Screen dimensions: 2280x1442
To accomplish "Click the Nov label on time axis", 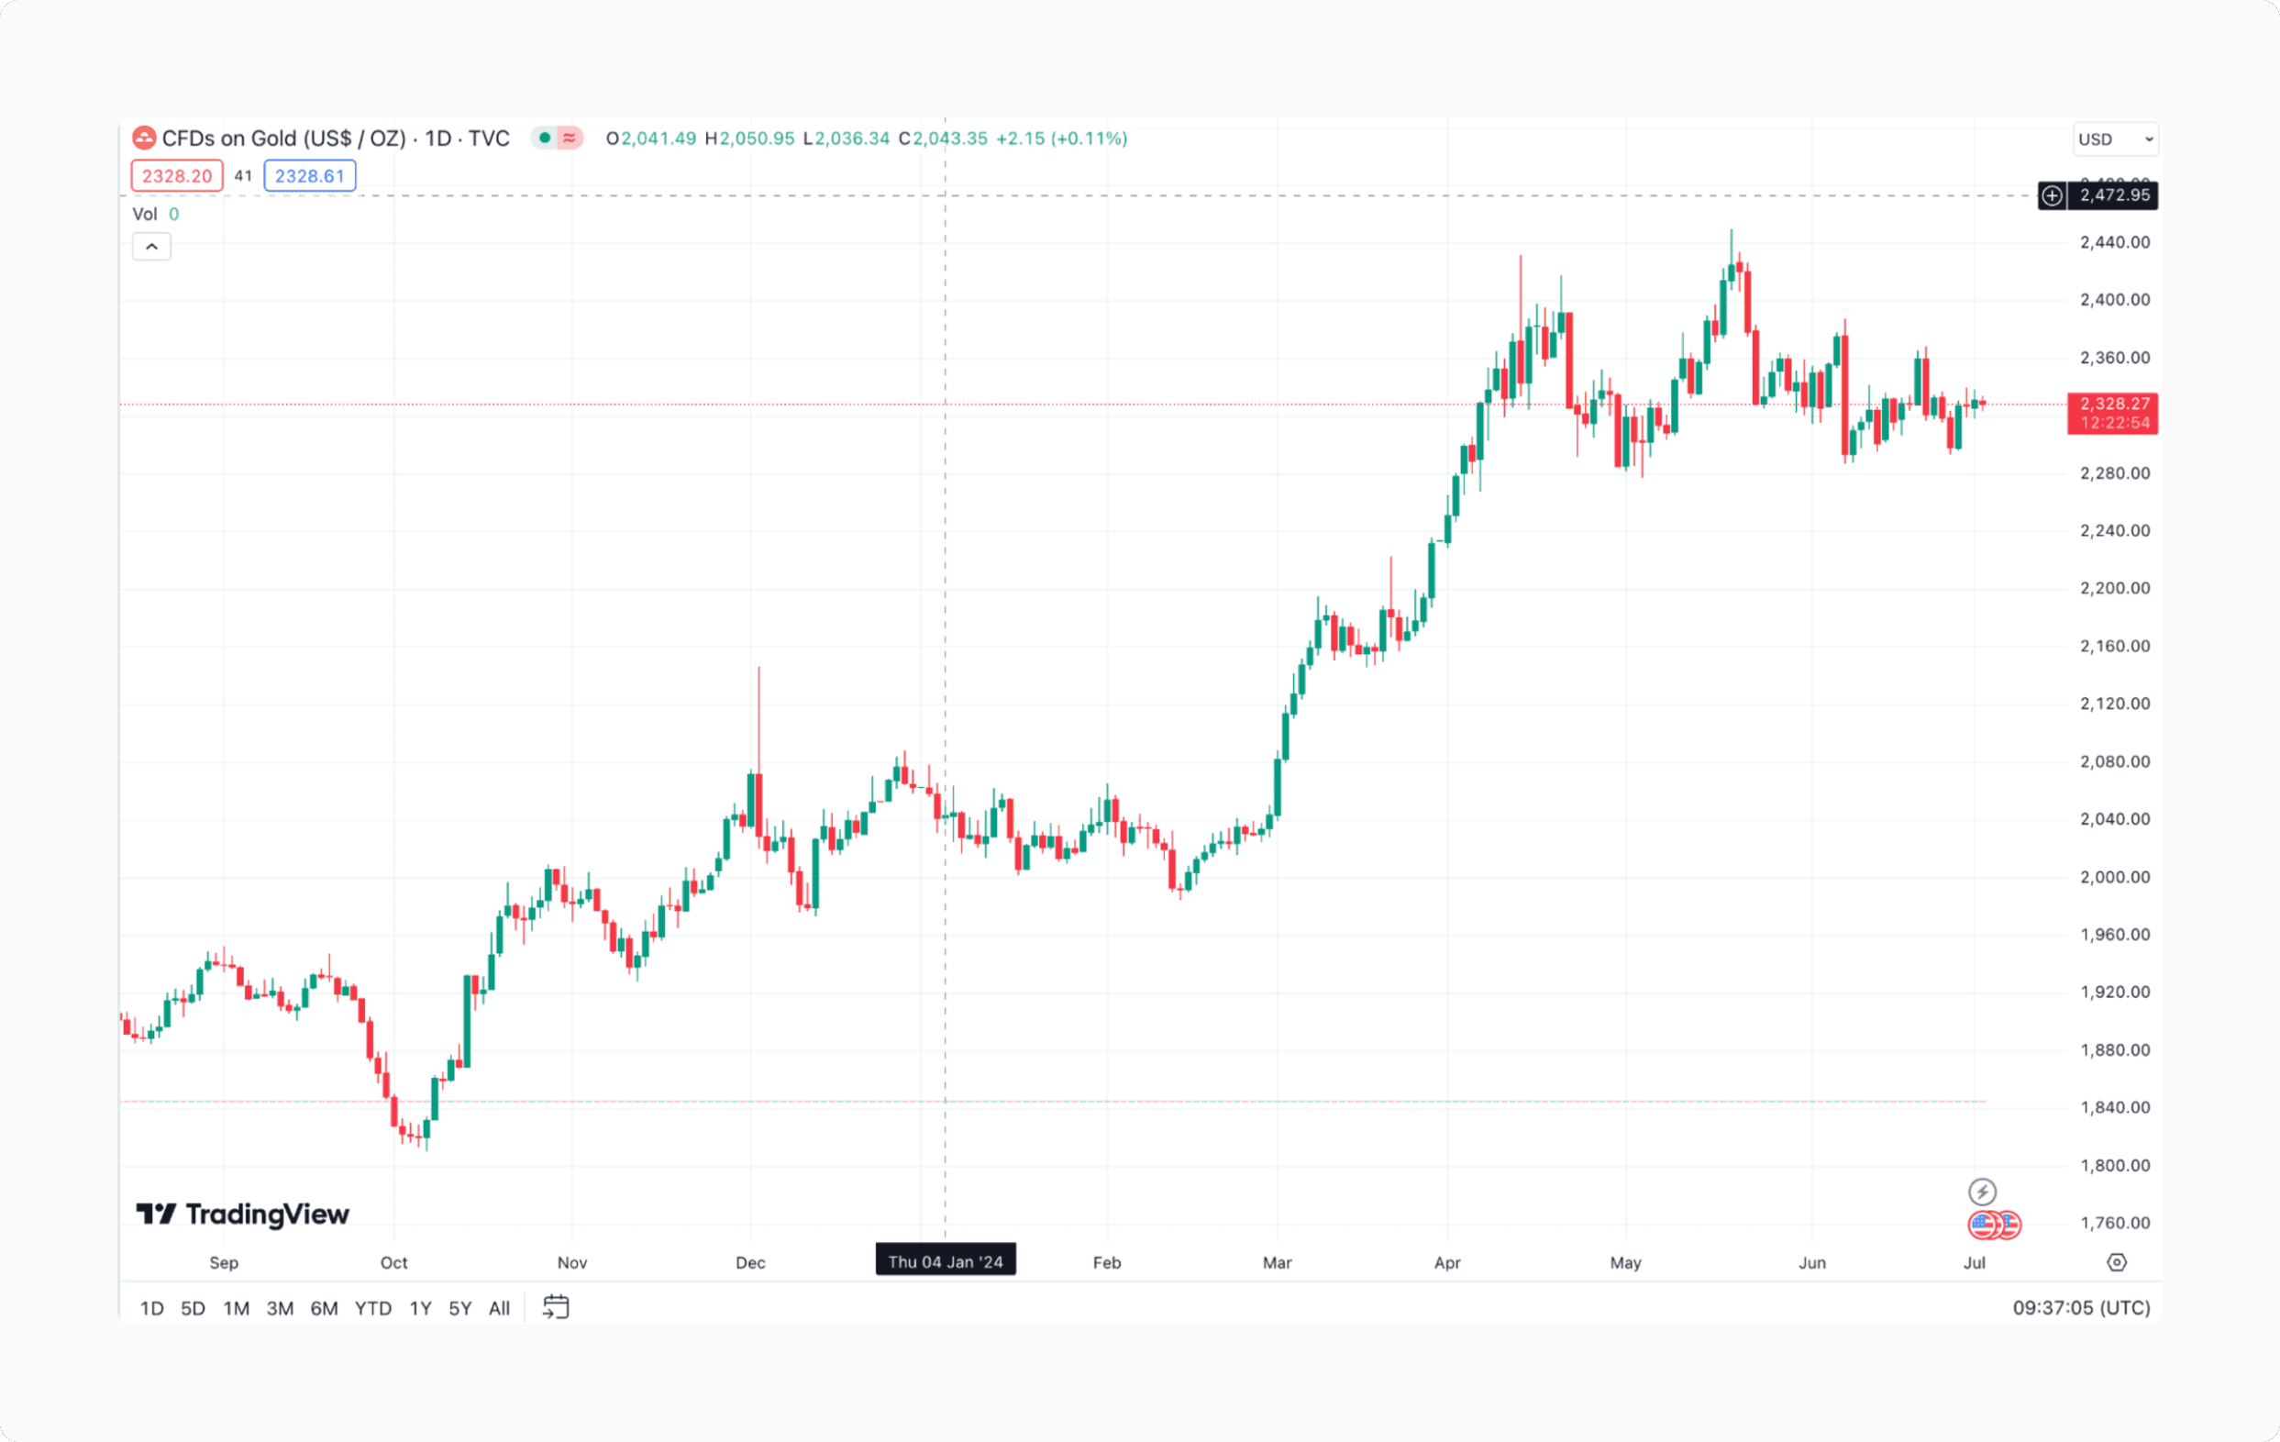I will [x=572, y=1263].
